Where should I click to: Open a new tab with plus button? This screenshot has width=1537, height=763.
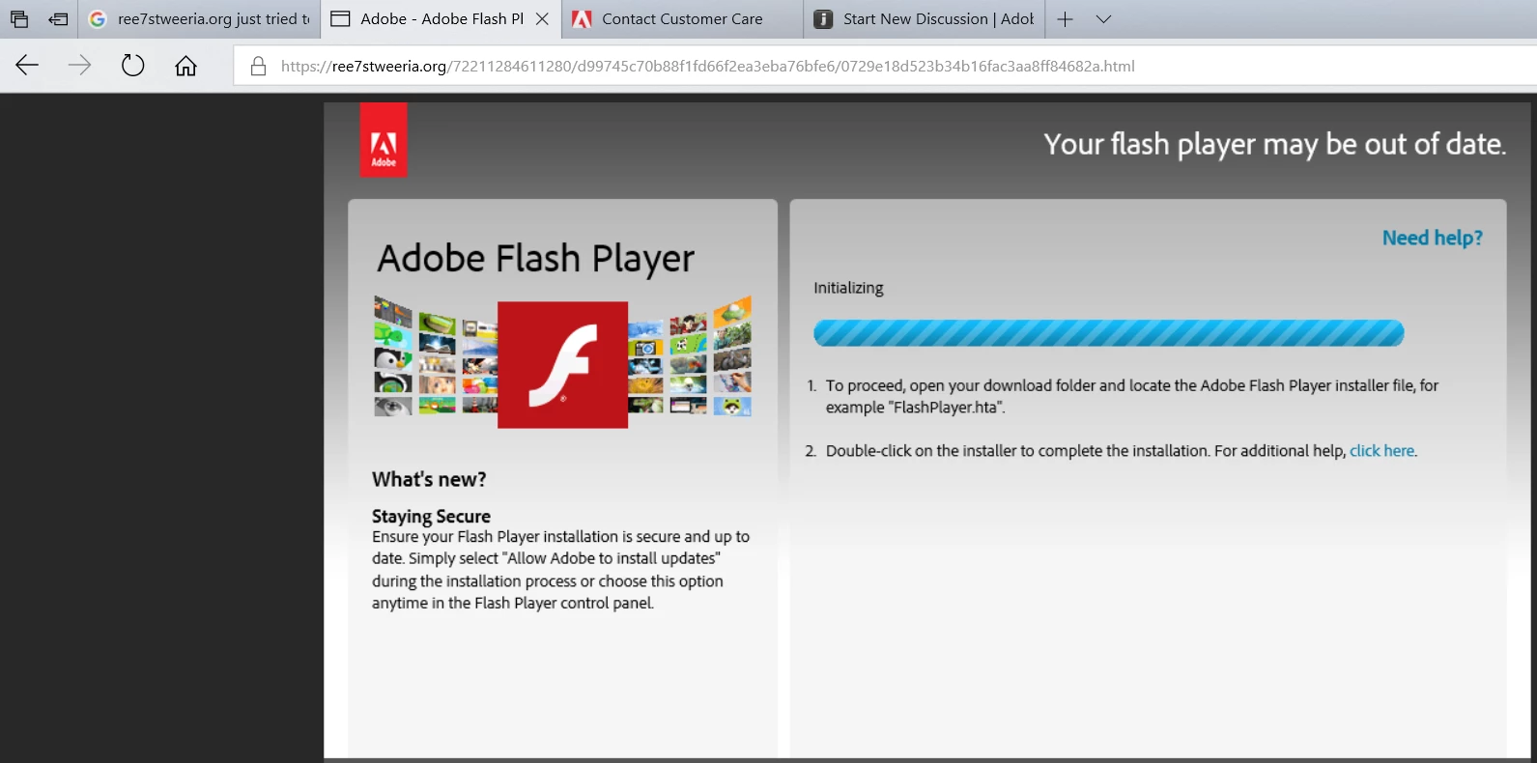click(1065, 18)
